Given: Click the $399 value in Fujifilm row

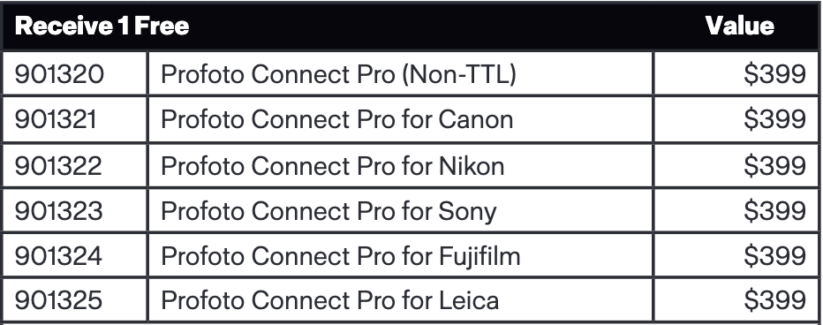Looking at the screenshot, I should pyautogui.click(x=774, y=256).
